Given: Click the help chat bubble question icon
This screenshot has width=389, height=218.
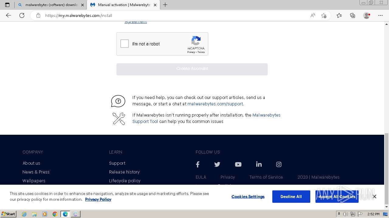Looking at the screenshot, I should (118, 101).
